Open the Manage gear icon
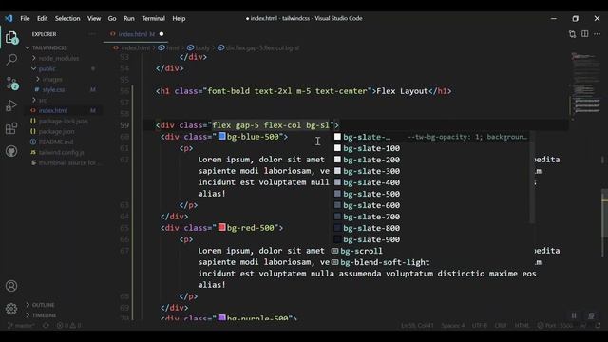The height and width of the screenshot is (342, 608). 11,309
